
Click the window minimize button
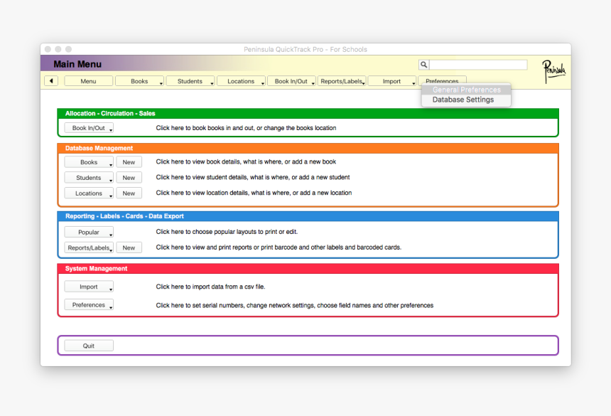(x=58, y=49)
